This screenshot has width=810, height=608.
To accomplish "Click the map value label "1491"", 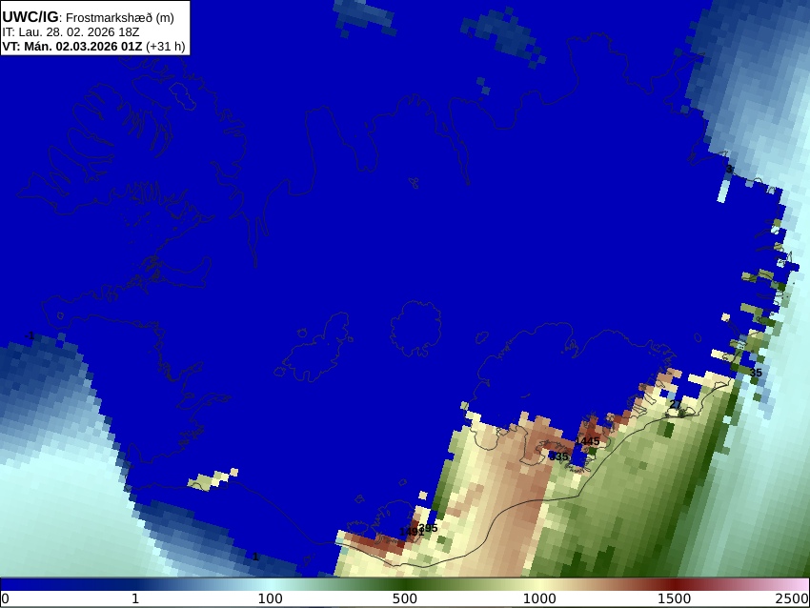I will 412,532.
